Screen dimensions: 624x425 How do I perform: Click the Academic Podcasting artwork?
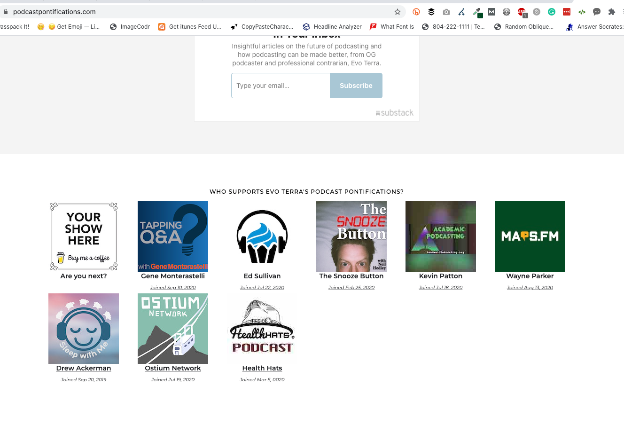(x=441, y=236)
